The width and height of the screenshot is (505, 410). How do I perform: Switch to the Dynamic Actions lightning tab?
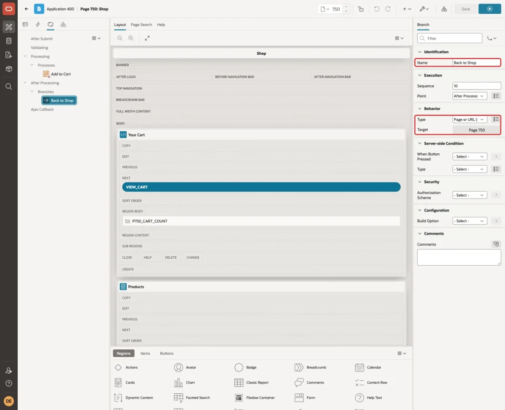click(x=37, y=25)
